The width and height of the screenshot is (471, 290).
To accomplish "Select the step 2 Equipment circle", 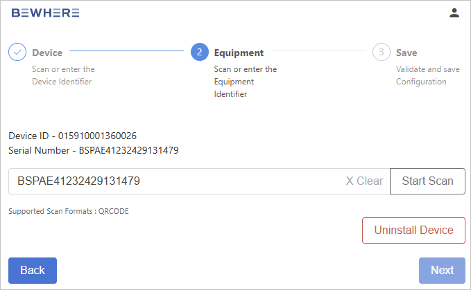I will click(x=200, y=52).
